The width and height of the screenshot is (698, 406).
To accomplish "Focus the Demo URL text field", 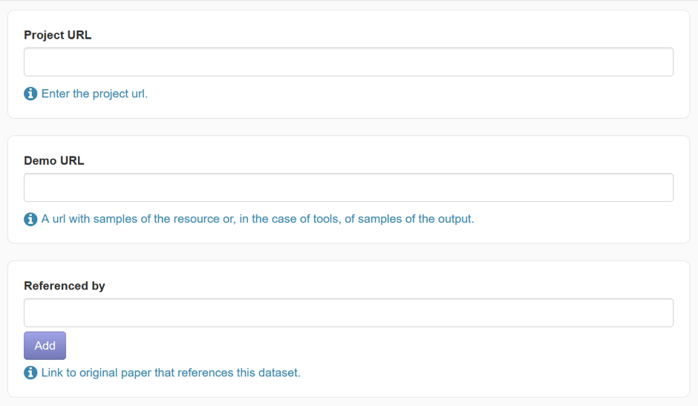I will tap(348, 188).
